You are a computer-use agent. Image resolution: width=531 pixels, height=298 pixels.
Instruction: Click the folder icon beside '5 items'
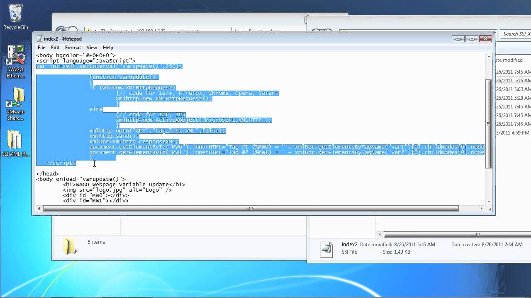(x=70, y=246)
